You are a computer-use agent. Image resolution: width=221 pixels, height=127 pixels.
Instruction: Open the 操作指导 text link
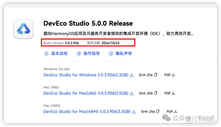91,54
